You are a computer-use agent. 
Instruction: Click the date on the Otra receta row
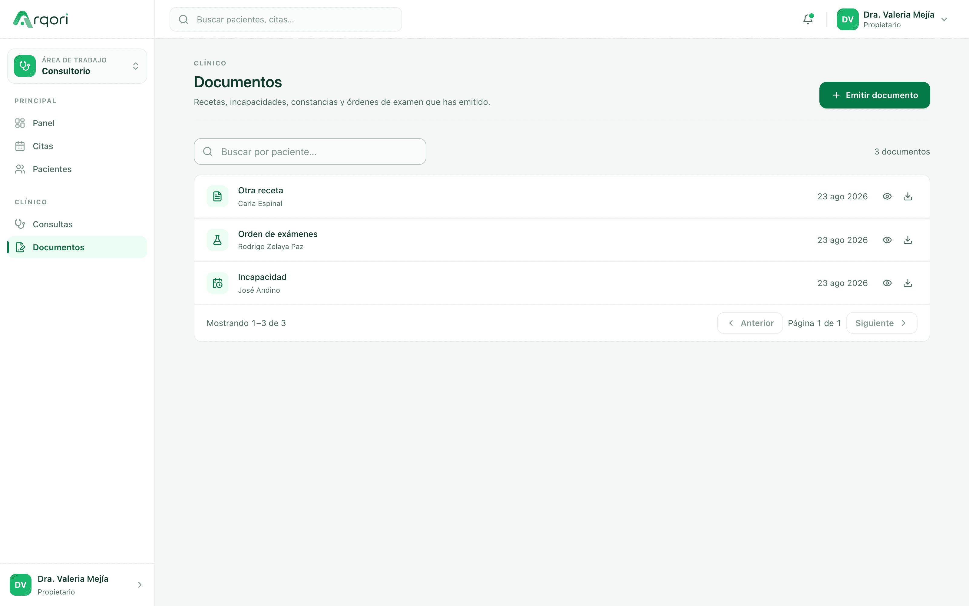pos(842,196)
